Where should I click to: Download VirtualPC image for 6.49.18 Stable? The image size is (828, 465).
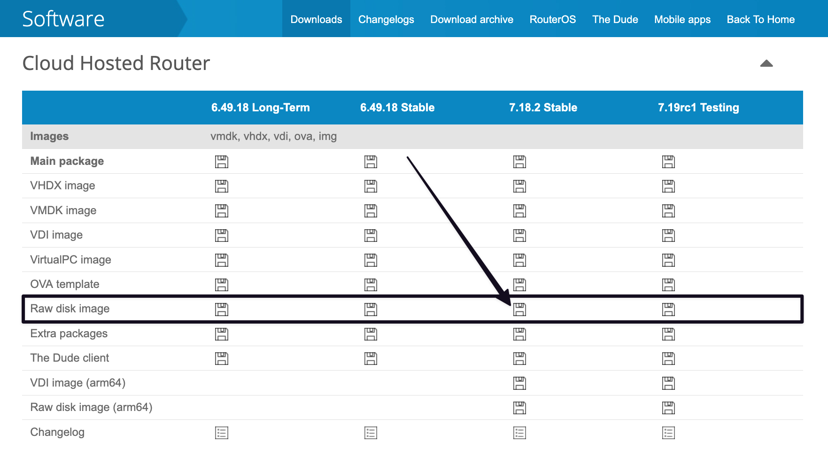(371, 260)
